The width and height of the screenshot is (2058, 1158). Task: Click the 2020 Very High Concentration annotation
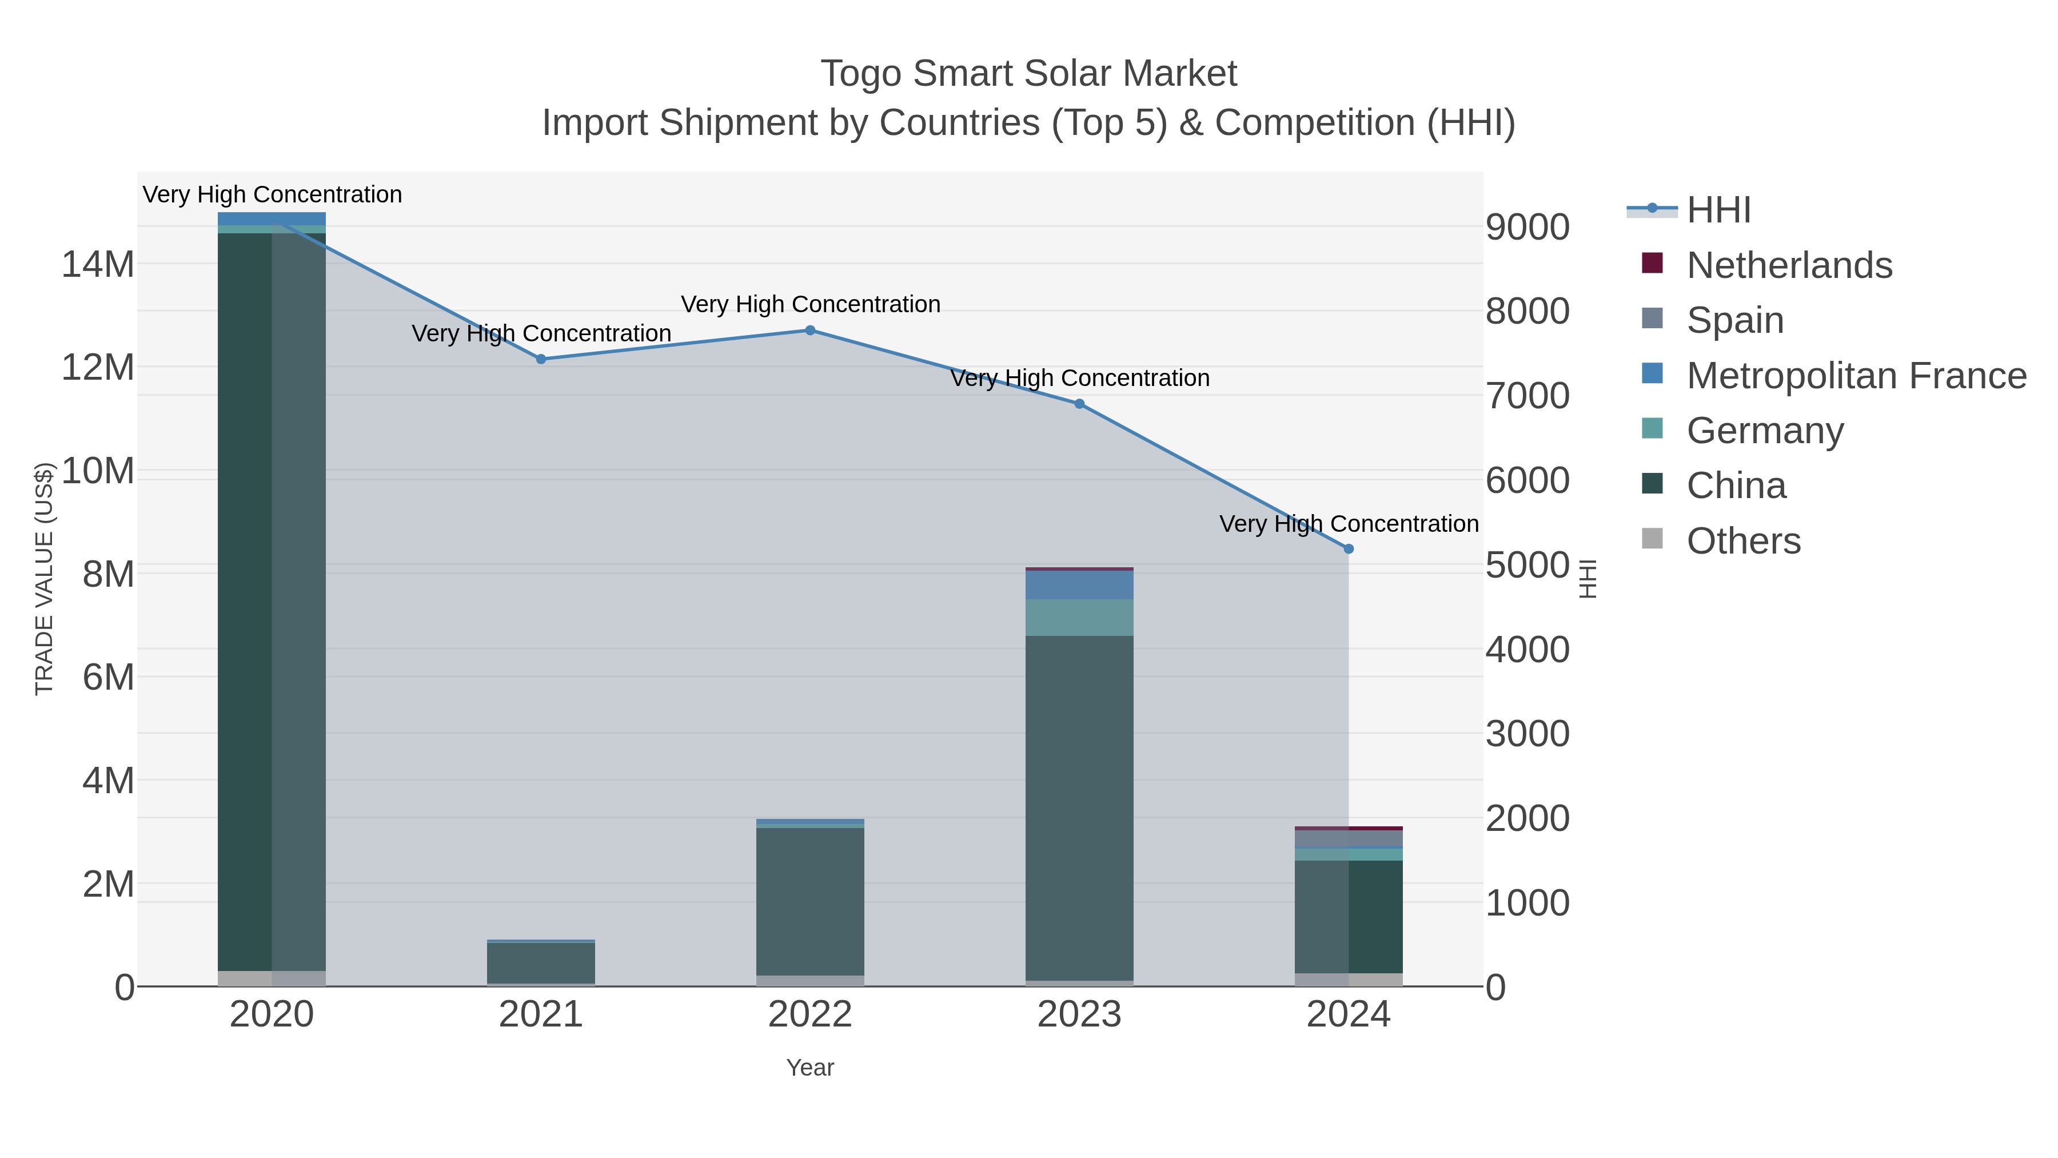coord(272,195)
